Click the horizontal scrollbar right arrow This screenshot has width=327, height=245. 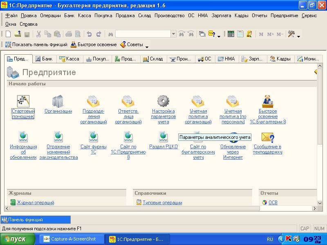pos(314,208)
